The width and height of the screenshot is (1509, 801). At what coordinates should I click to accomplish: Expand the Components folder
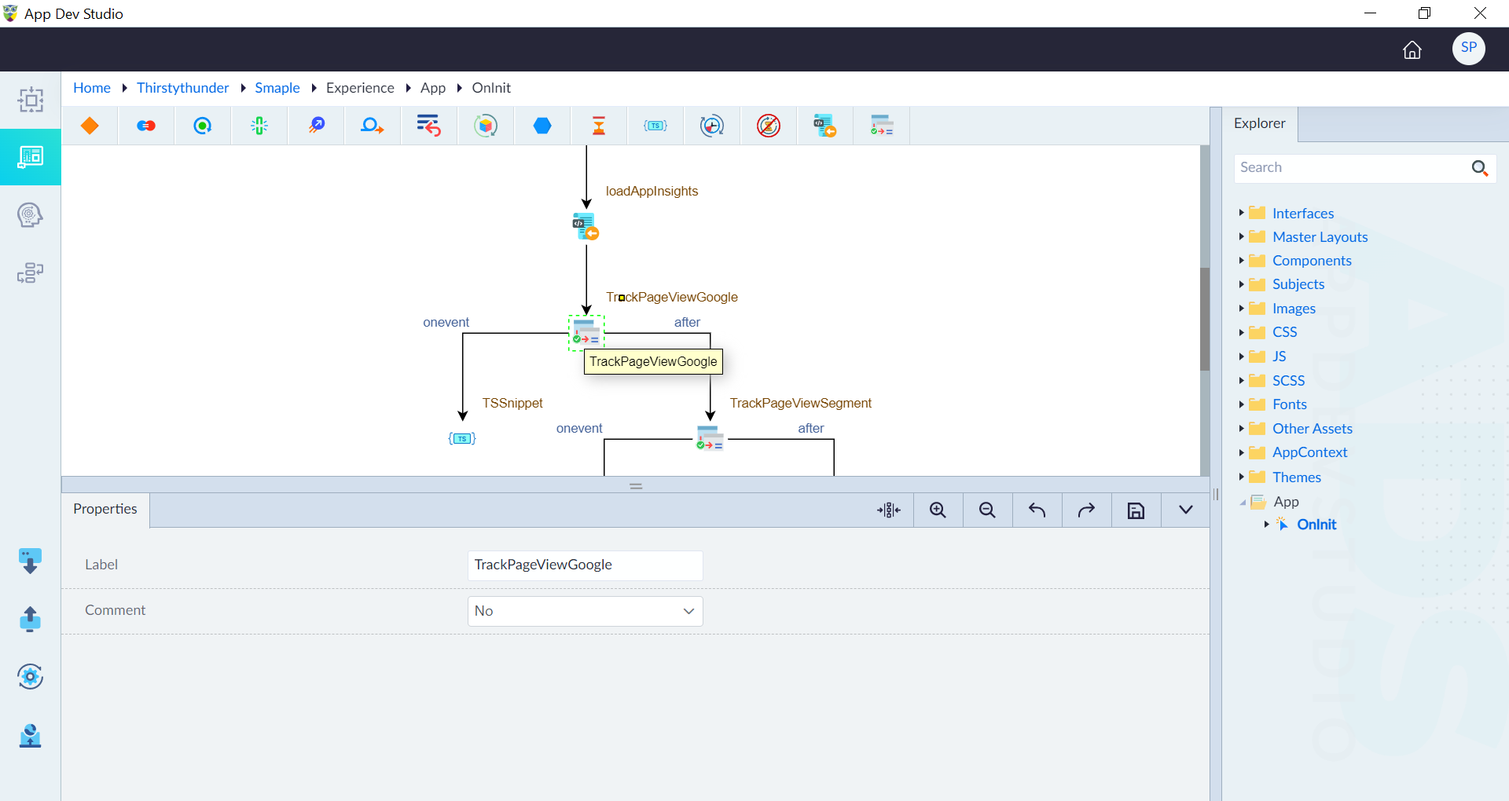click(x=1241, y=261)
